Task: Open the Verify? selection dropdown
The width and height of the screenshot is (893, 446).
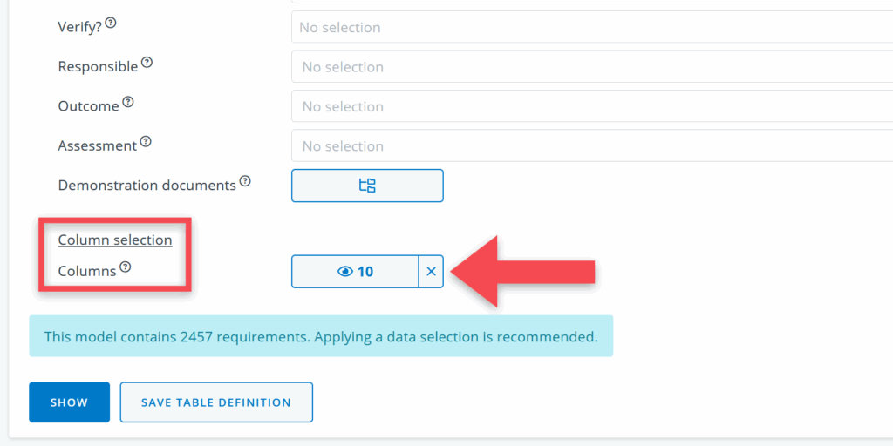Action: [591, 28]
